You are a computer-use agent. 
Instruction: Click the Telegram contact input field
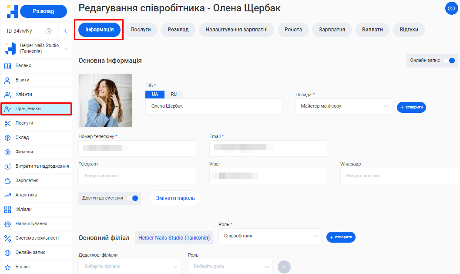[137, 176]
